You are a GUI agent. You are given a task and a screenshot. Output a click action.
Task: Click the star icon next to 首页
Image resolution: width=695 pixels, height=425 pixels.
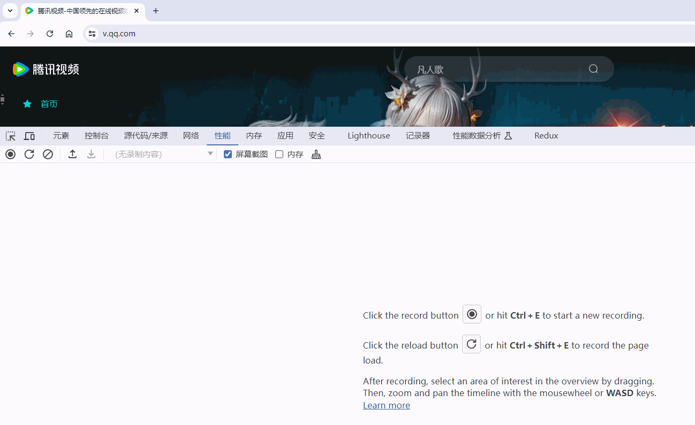27,104
